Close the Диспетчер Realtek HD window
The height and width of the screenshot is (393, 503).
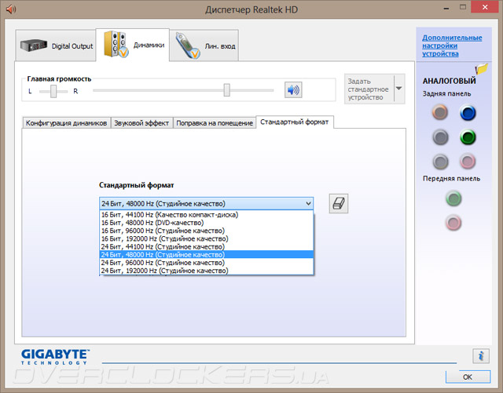[484, 8]
